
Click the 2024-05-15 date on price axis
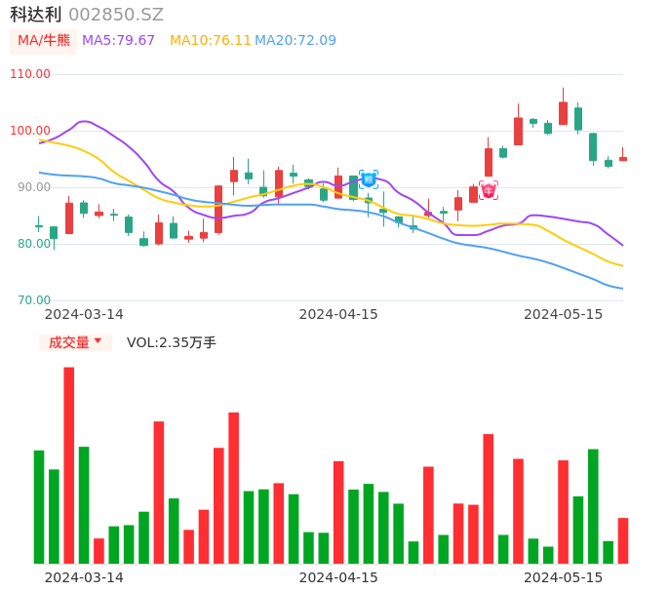pos(564,314)
